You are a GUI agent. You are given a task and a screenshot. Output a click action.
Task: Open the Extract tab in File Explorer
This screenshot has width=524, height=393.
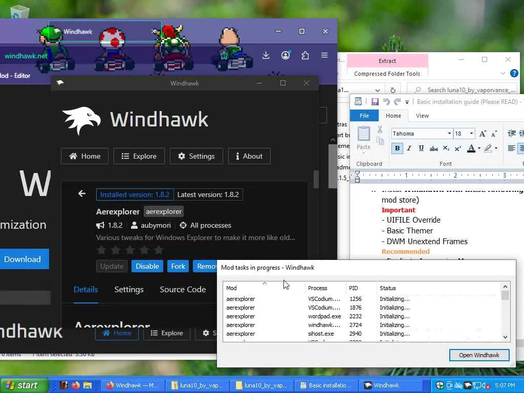387,61
